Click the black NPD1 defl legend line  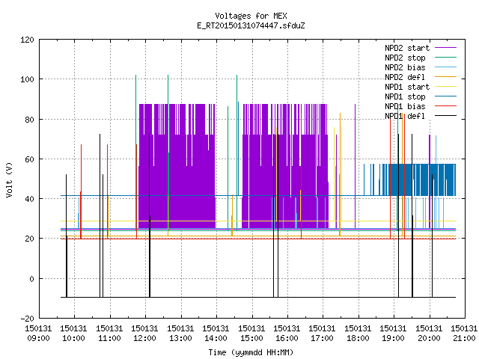445,116
